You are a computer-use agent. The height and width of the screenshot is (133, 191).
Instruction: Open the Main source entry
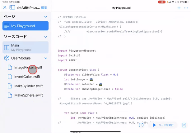click(x=26, y=47)
